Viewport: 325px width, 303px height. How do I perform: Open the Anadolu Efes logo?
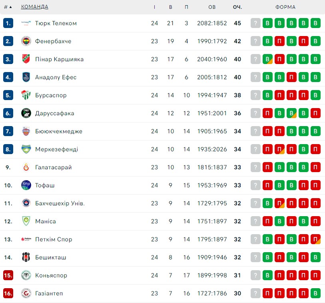[x=26, y=77]
